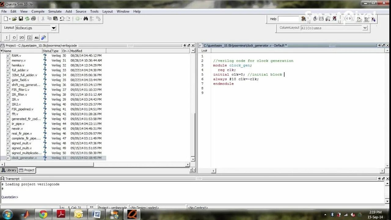Click the Find binoculars icon
The height and width of the screenshot is (220, 391).
pos(86,19)
